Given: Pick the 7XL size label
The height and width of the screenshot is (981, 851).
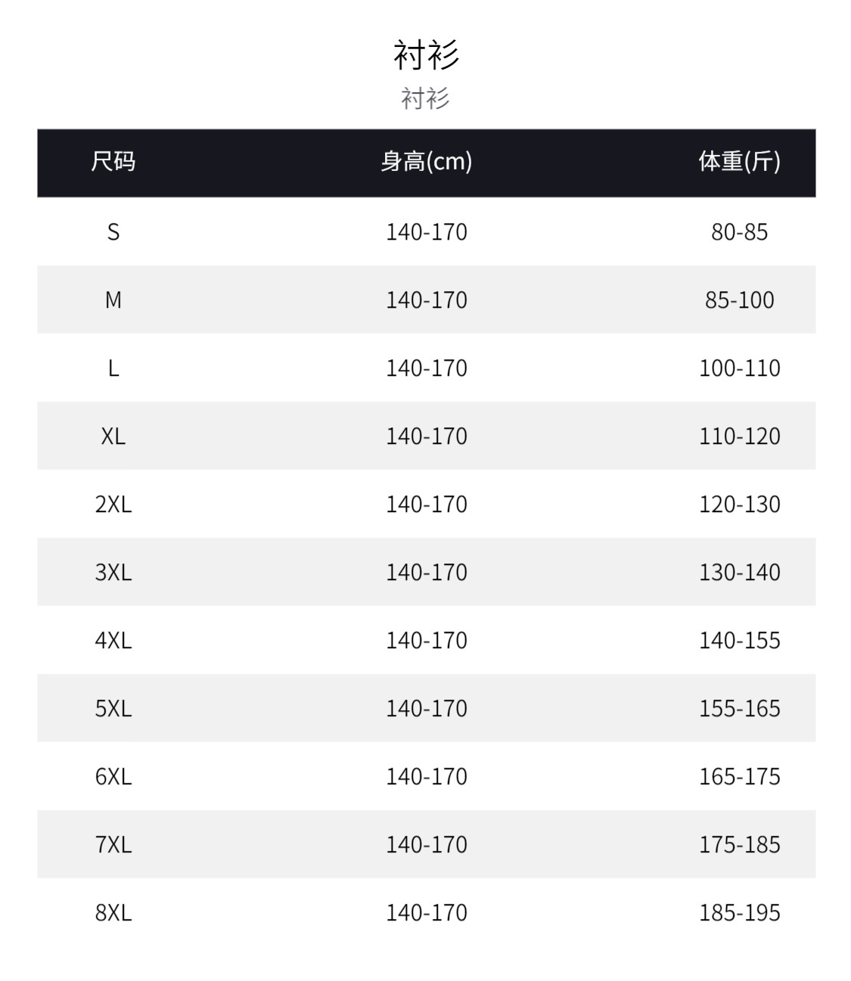Looking at the screenshot, I should coord(113,844).
